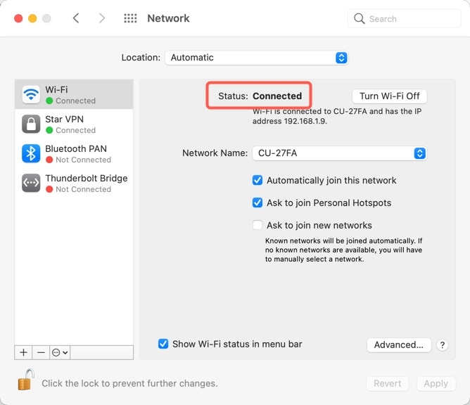470x405 pixels.
Task: Remove the selected service with minus button
Action: tap(41, 352)
